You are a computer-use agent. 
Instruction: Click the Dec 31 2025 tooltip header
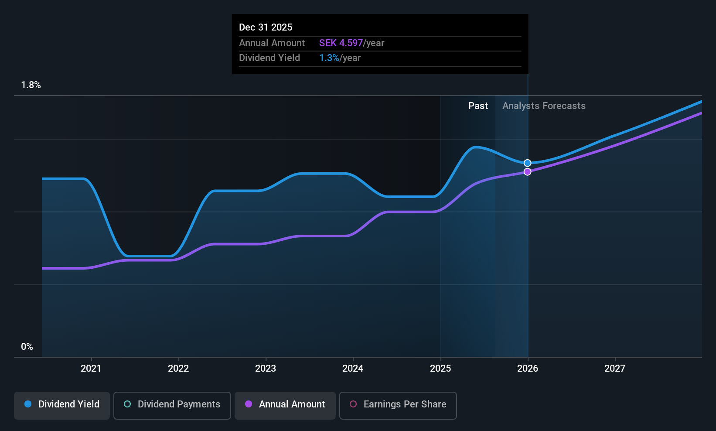(x=266, y=27)
